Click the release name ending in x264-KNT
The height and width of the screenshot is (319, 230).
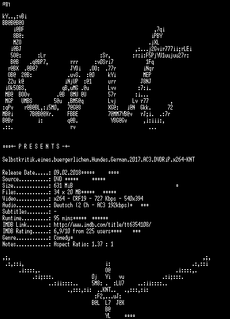coord(98,159)
